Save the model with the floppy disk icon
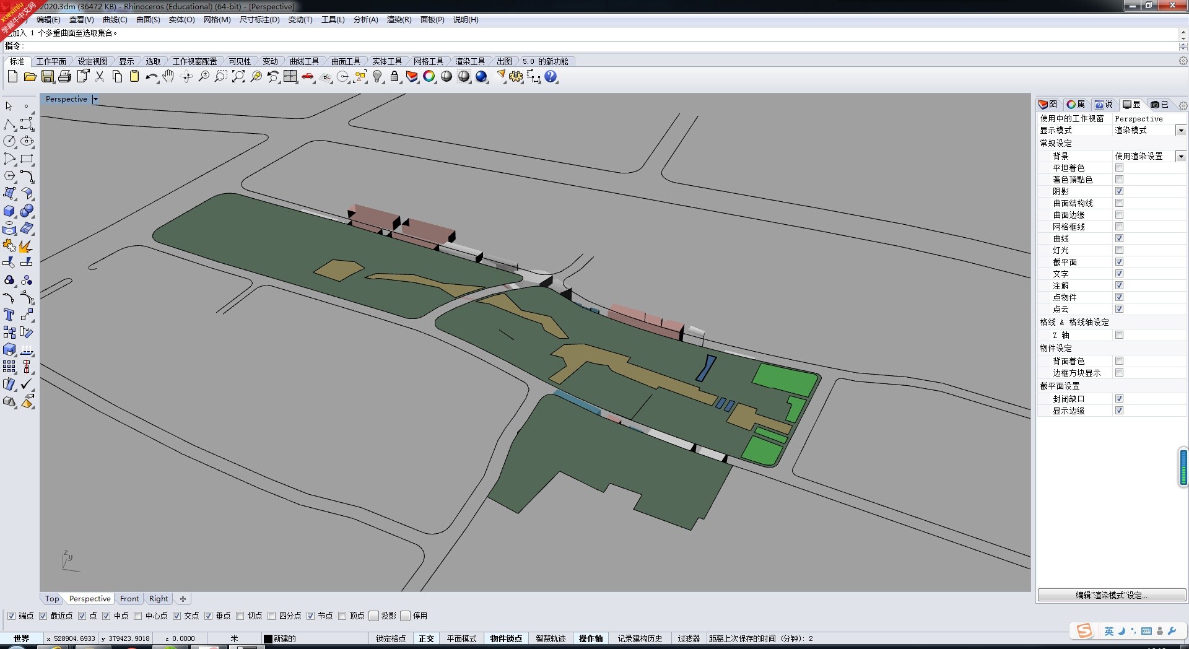This screenshot has height=649, width=1189. [48, 76]
